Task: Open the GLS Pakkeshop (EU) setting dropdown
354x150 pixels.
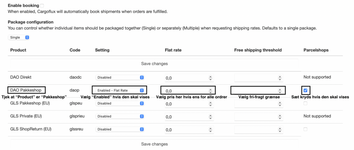Action: point(120,103)
